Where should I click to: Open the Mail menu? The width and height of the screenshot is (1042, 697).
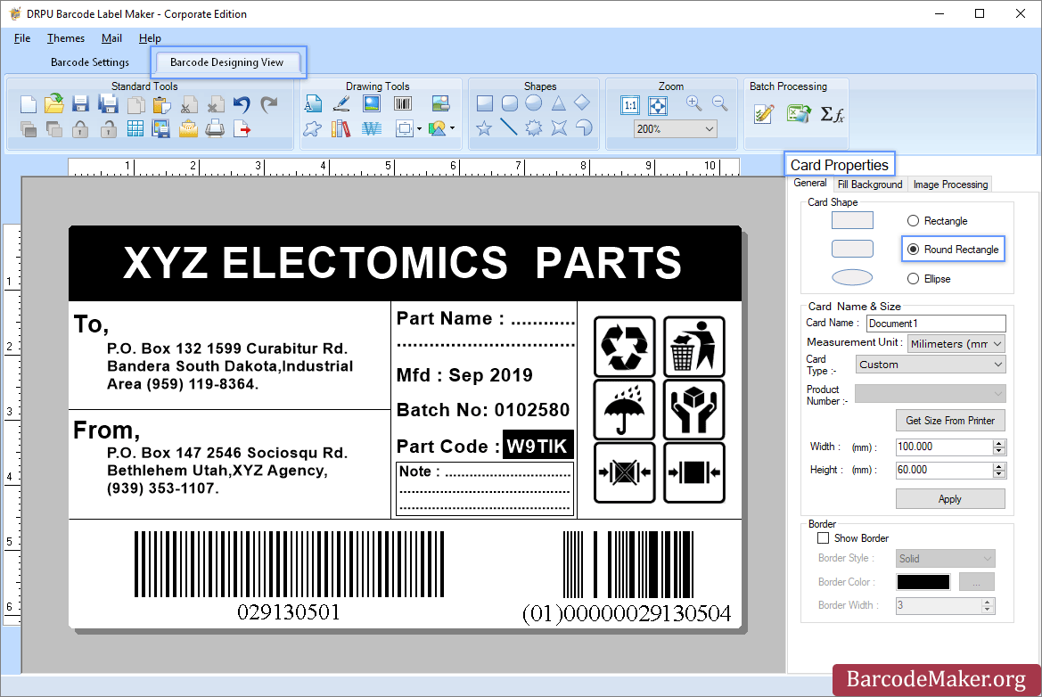point(111,38)
